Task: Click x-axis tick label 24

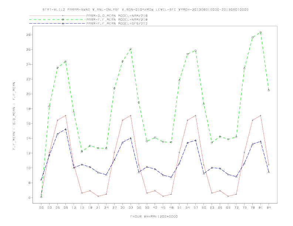Action: [x=106, y=208]
